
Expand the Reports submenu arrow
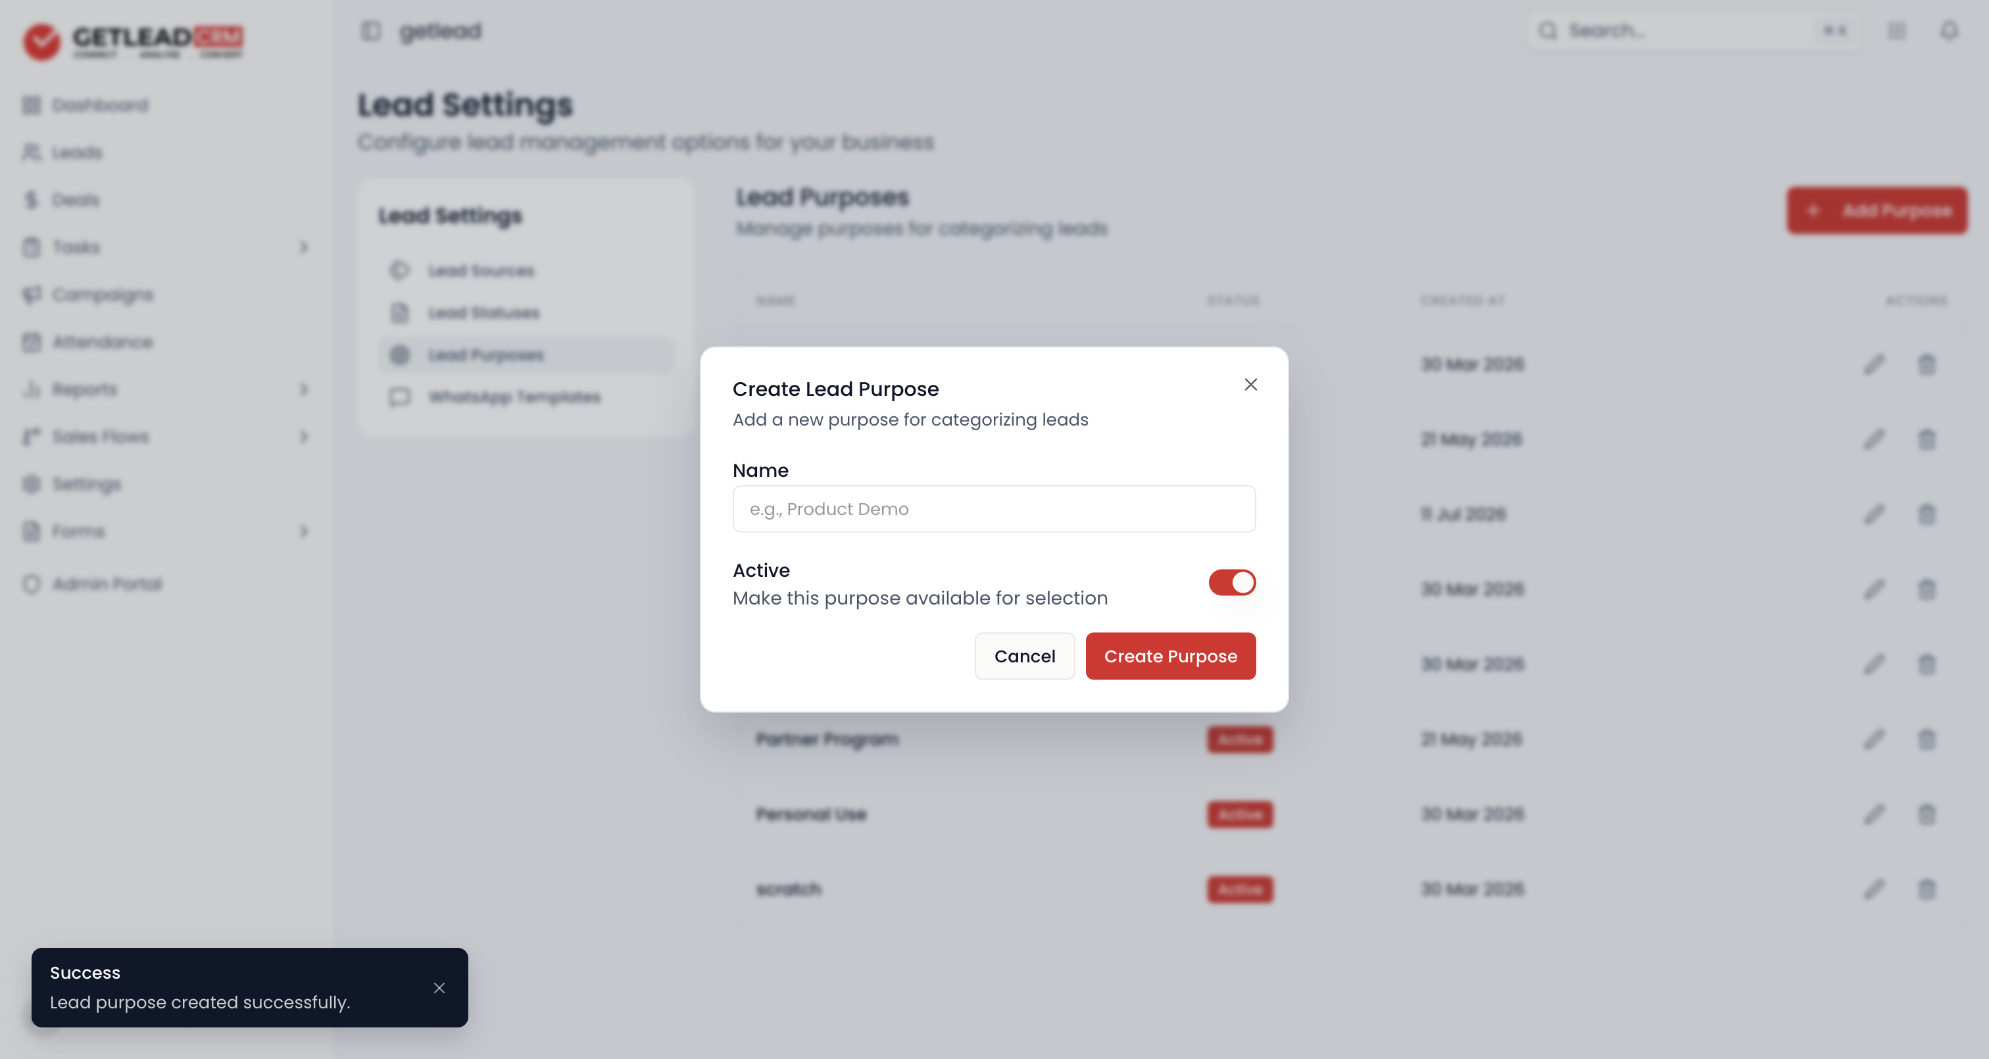[303, 389]
